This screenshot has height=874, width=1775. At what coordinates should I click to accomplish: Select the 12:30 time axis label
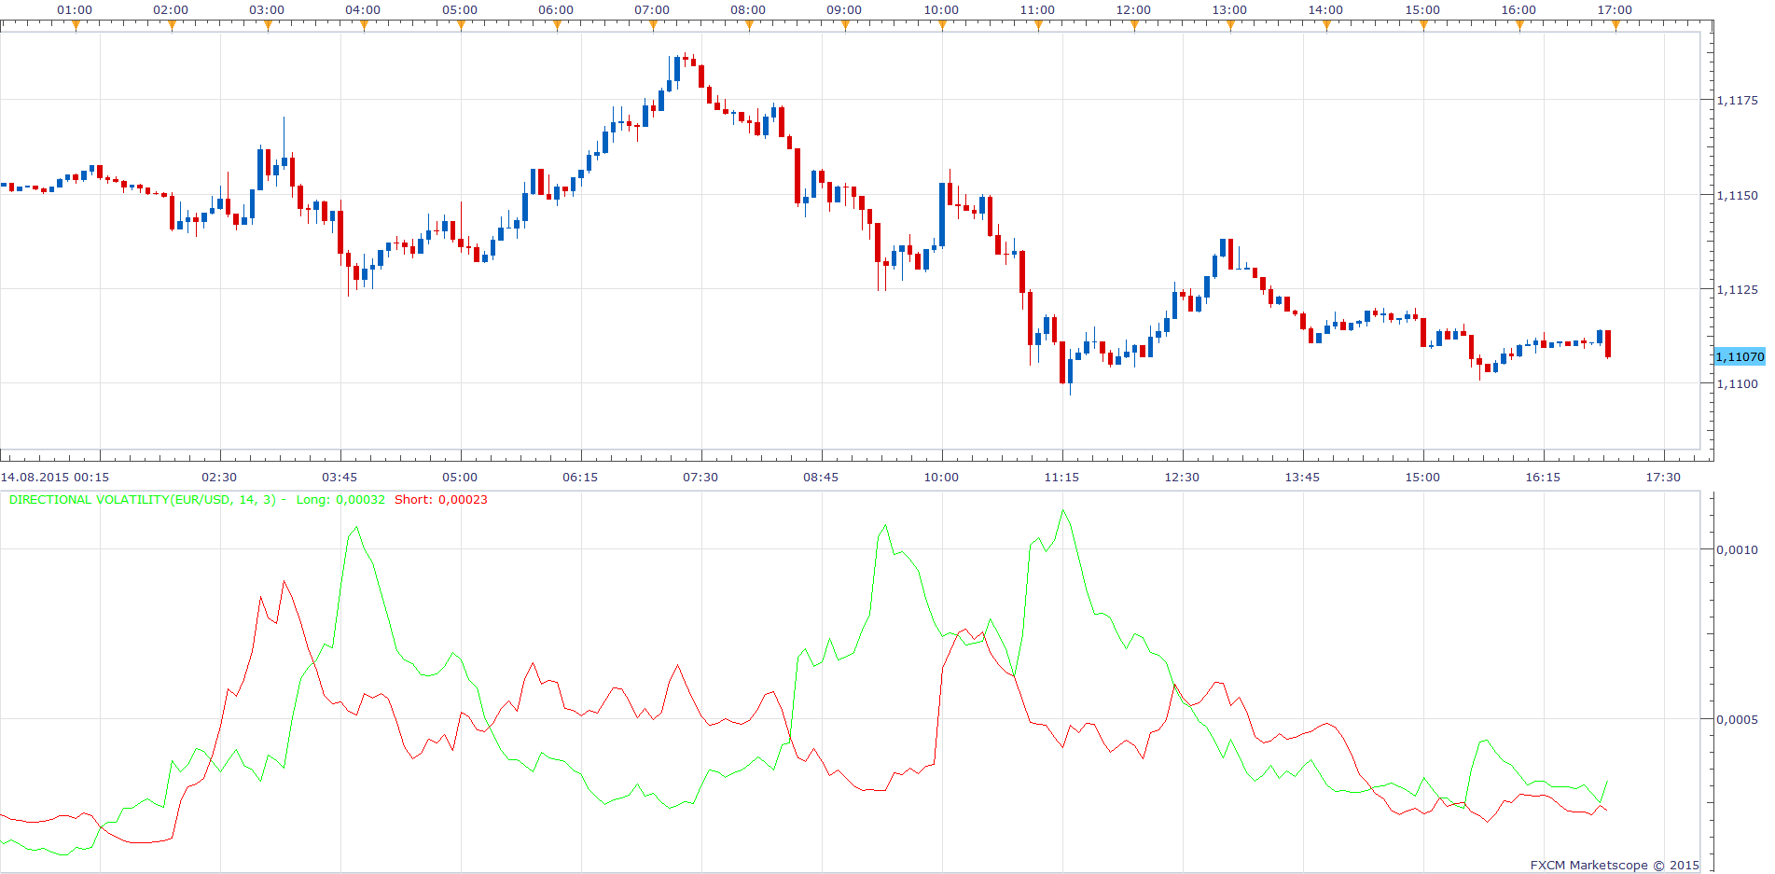[1182, 477]
